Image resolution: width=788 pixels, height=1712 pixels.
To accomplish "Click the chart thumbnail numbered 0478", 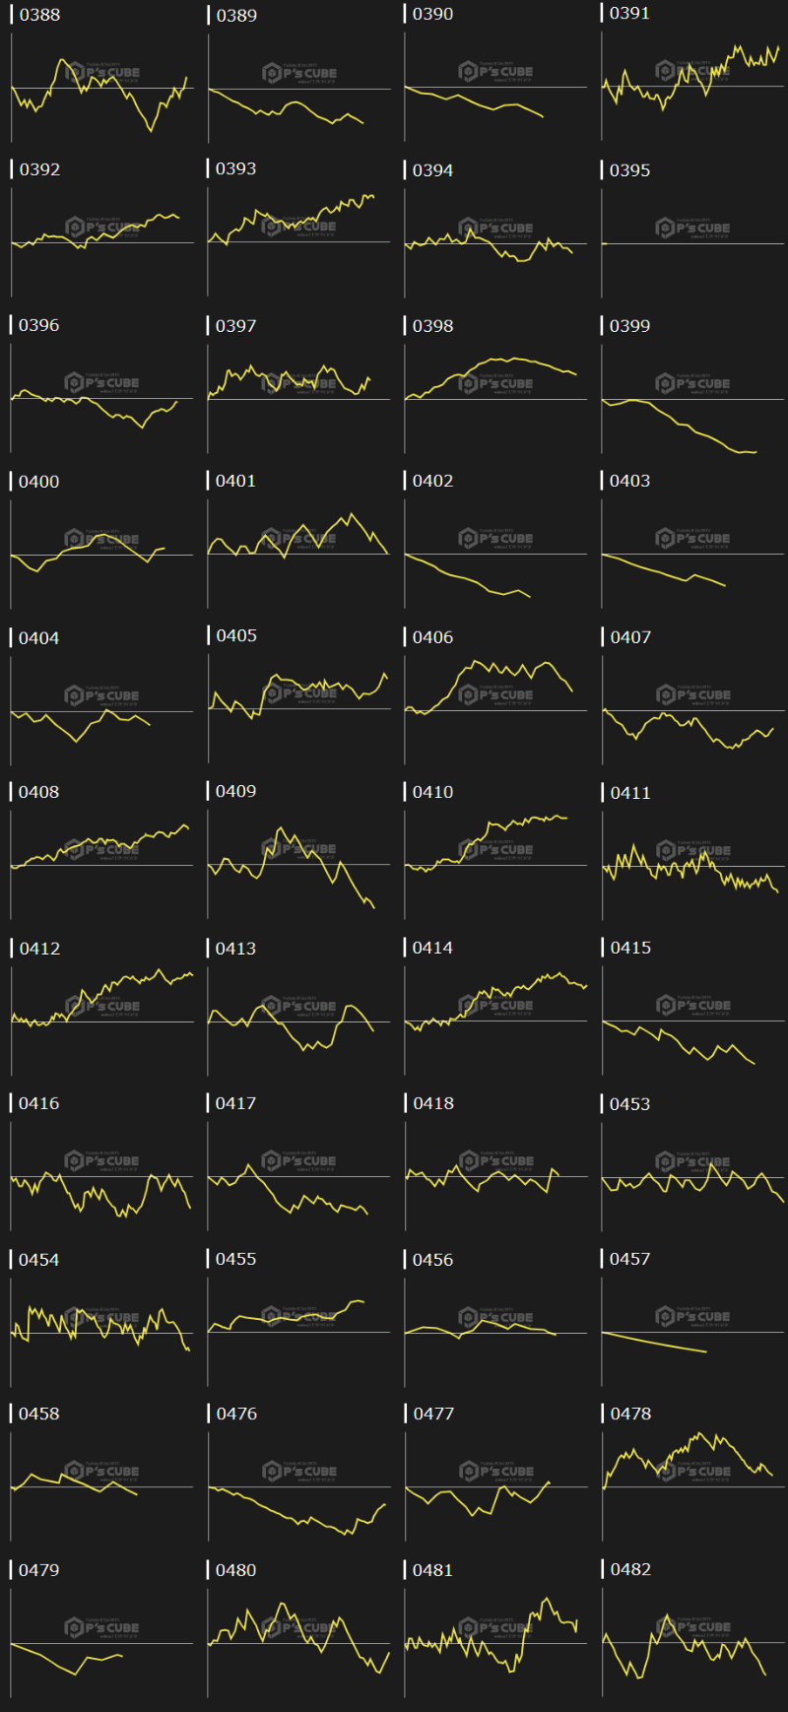I will [692, 1486].
